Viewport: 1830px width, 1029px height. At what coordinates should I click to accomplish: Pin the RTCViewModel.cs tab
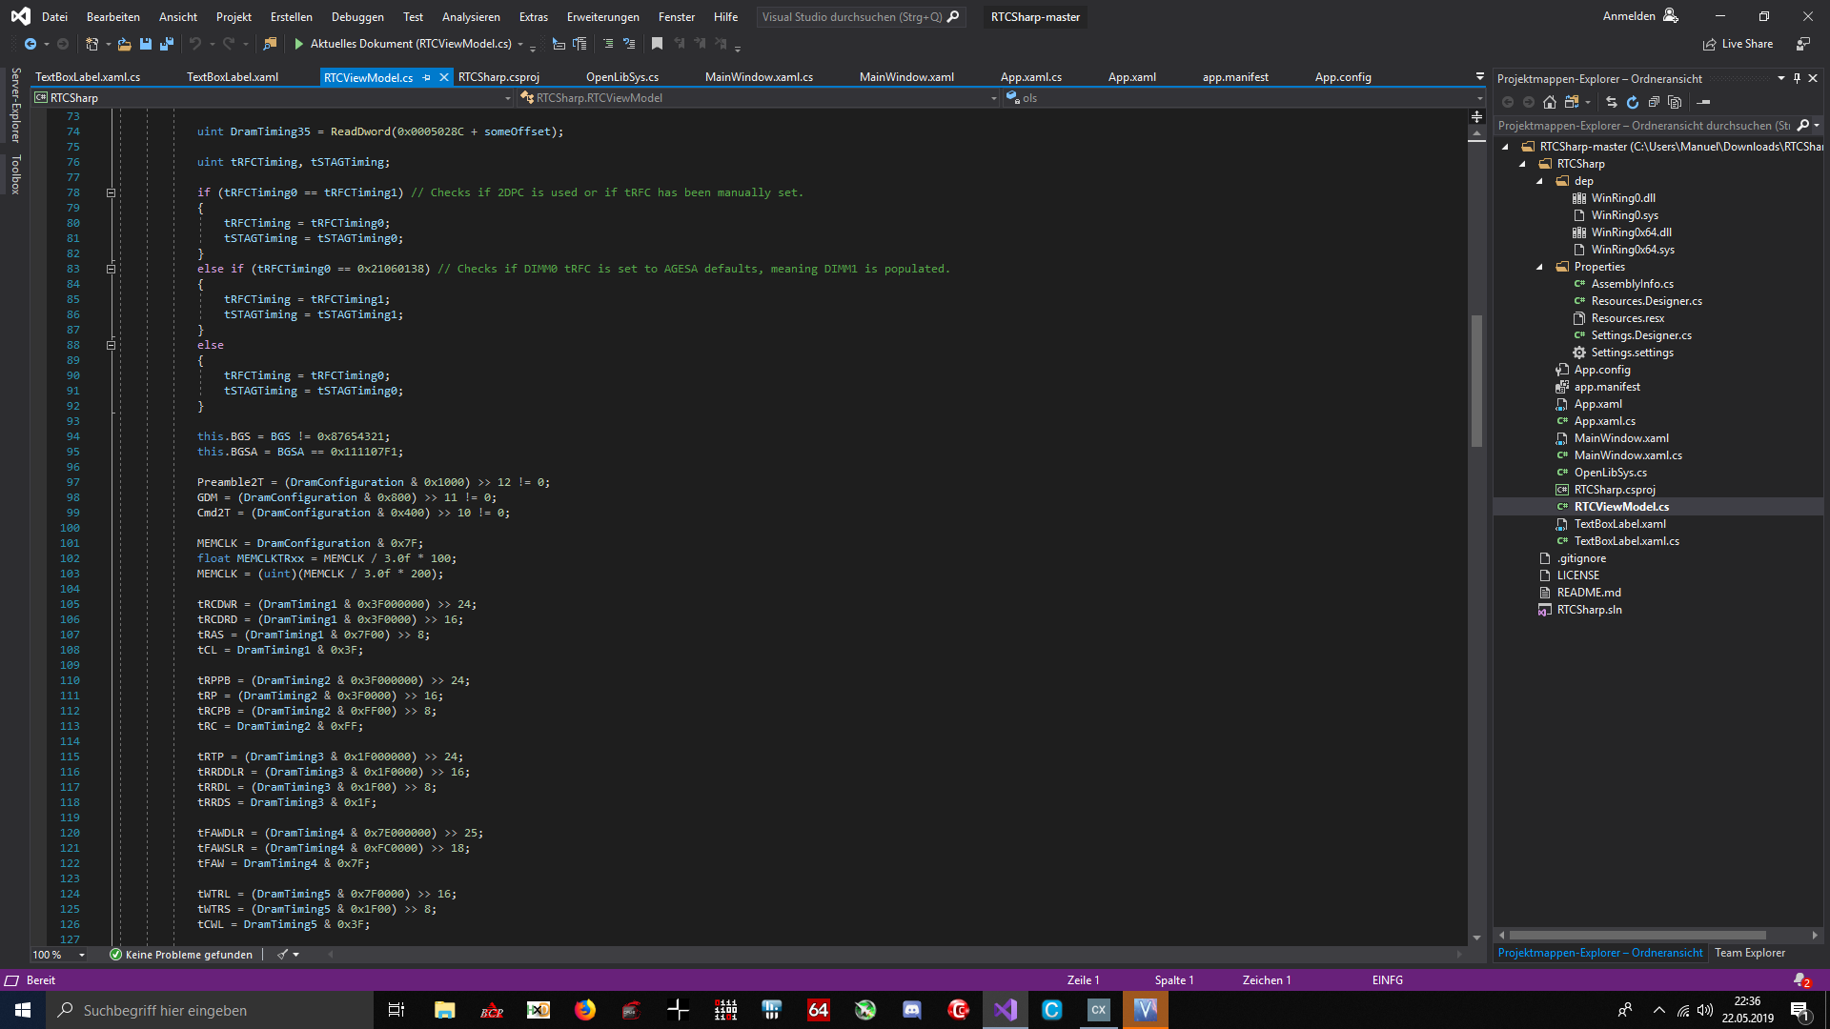tap(427, 77)
